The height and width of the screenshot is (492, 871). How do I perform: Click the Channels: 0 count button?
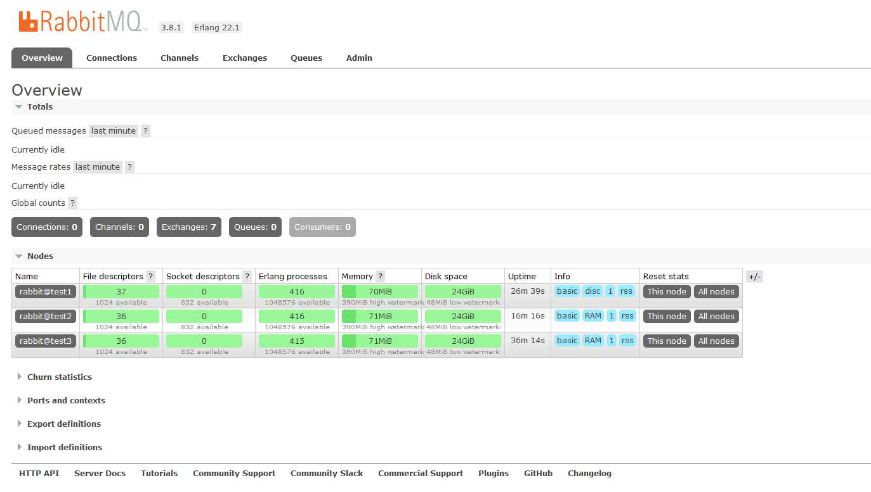pos(119,227)
